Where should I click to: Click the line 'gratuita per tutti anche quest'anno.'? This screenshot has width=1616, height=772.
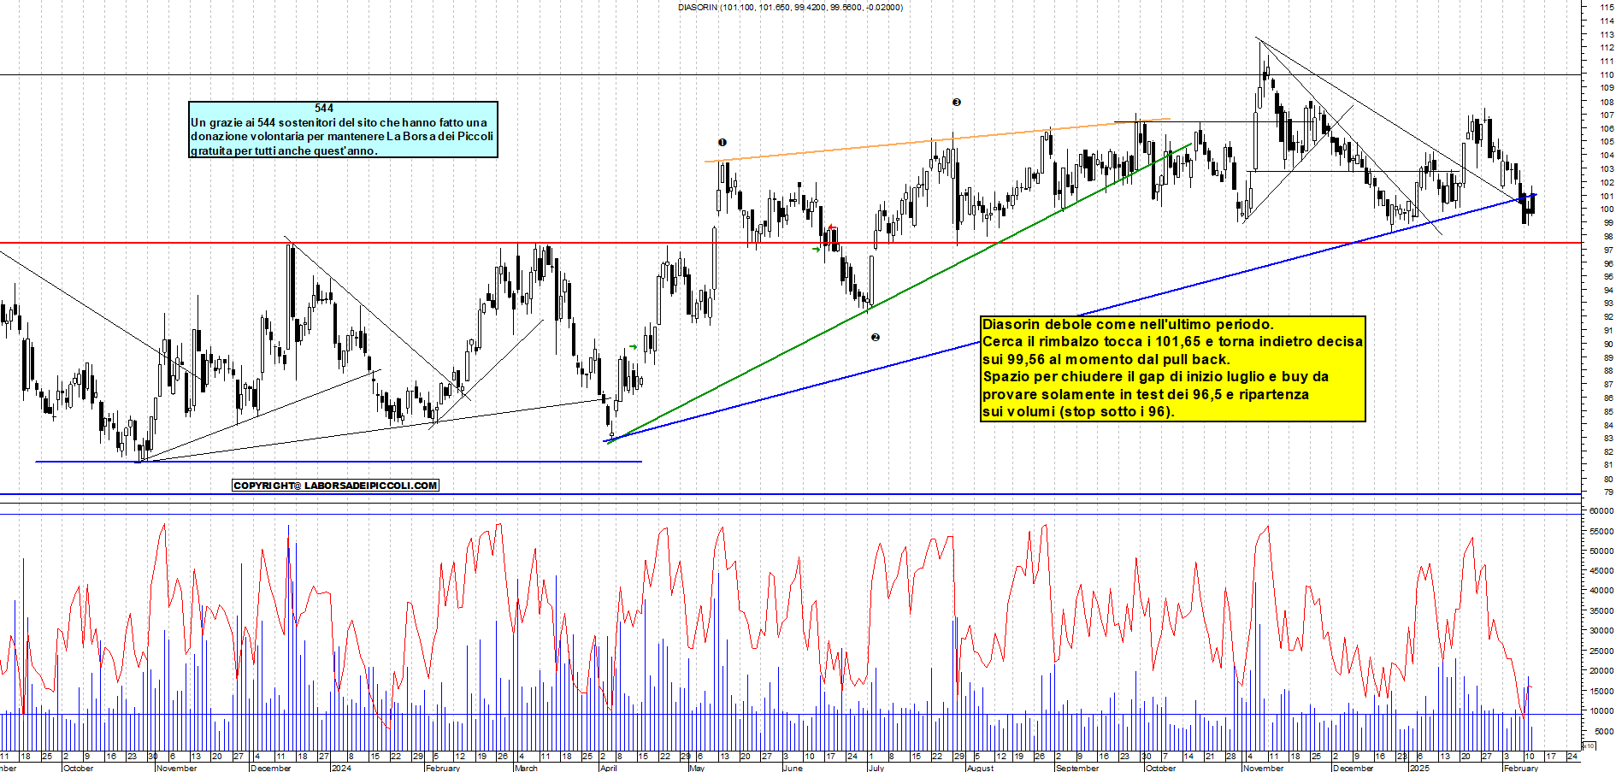284,150
